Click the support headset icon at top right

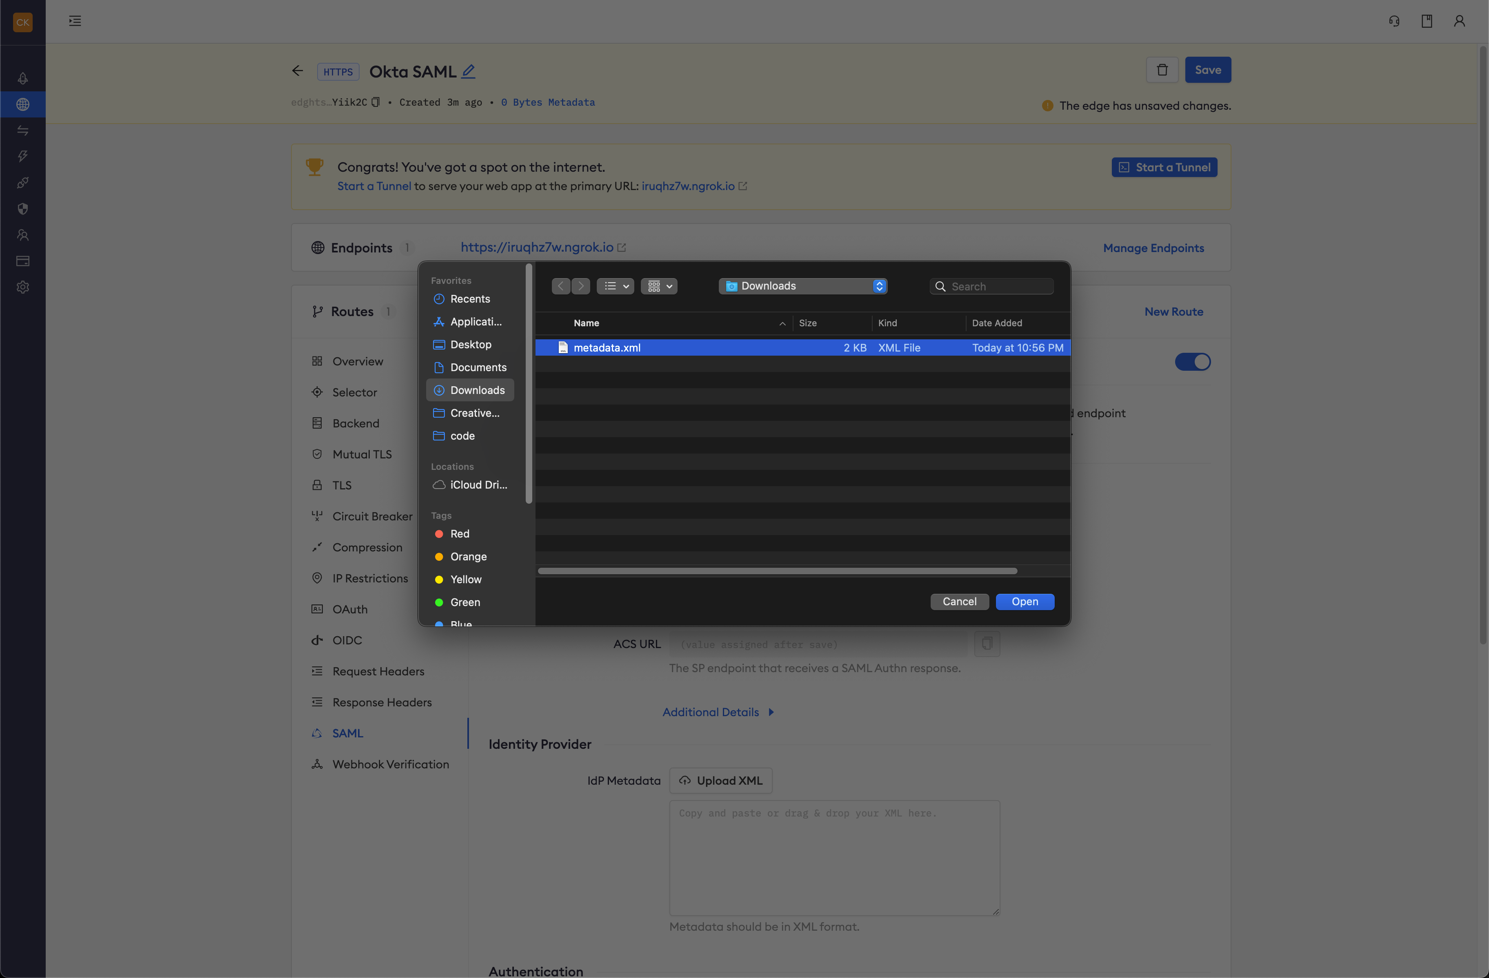pyautogui.click(x=1394, y=21)
